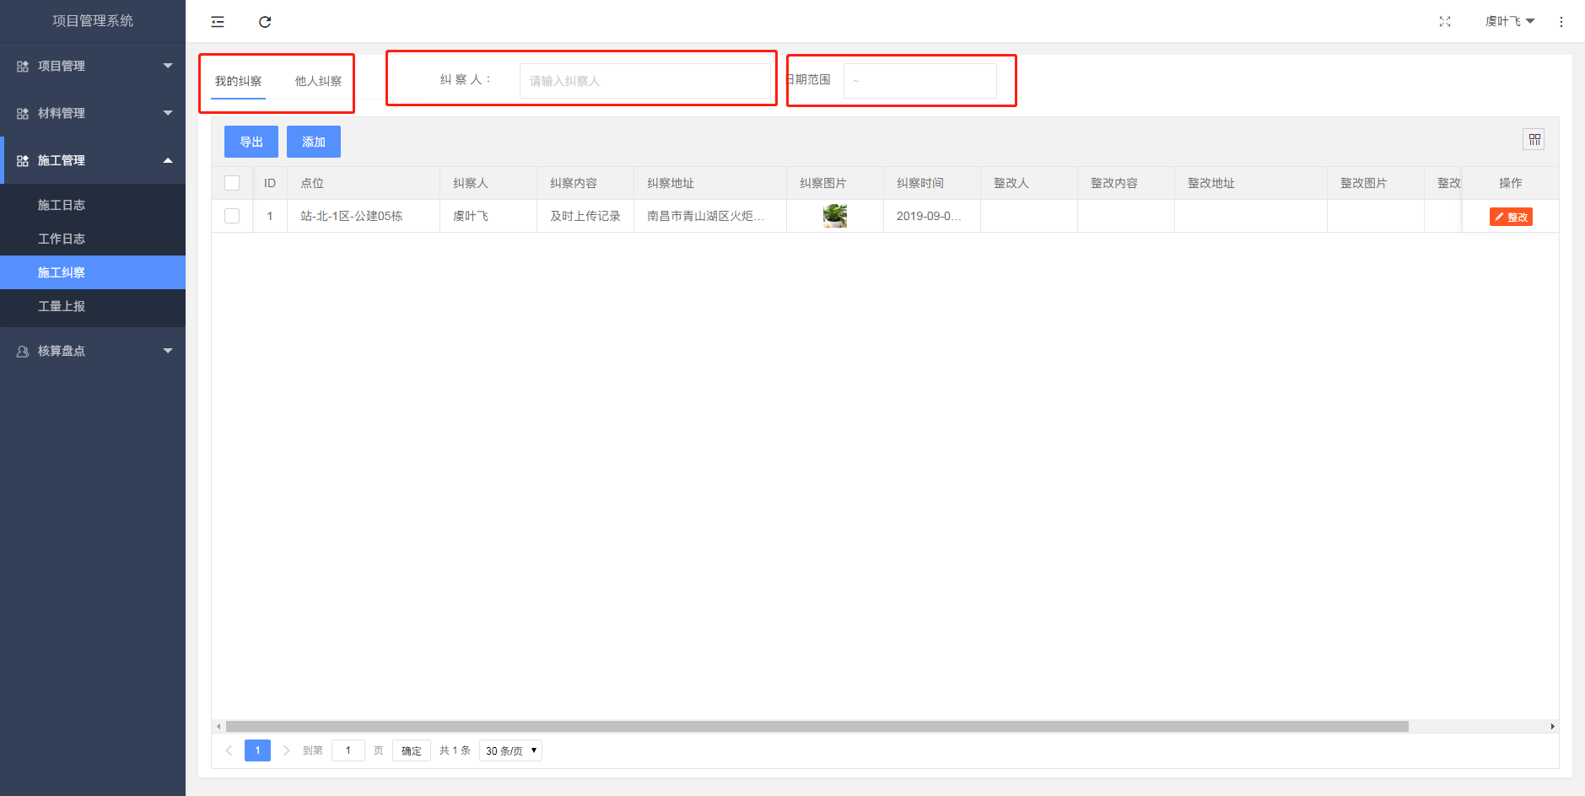Focus the jump-to-page number input
1585x796 pixels.
click(x=348, y=750)
